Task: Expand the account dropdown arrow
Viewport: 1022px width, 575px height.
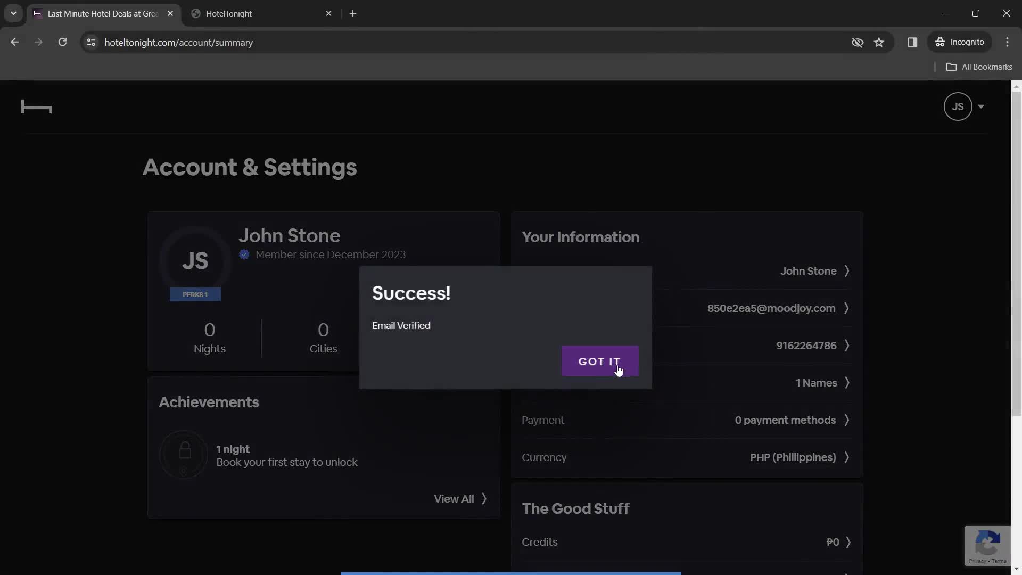Action: 981,106
